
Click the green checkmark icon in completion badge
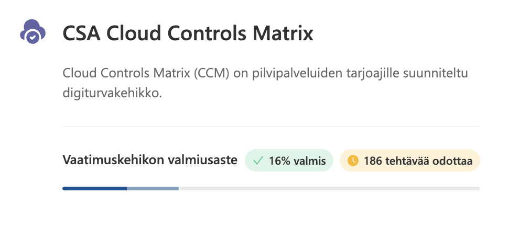(x=257, y=161)
